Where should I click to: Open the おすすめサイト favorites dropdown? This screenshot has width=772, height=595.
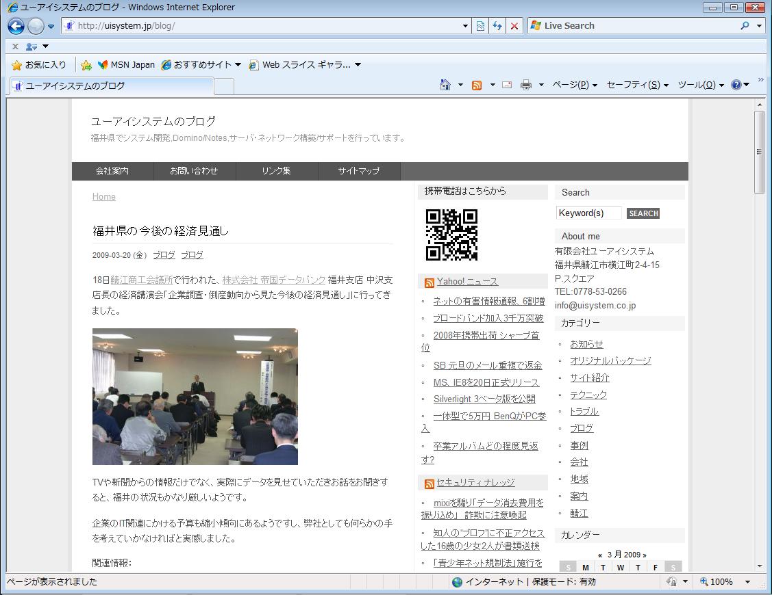(x=201, y=65)
